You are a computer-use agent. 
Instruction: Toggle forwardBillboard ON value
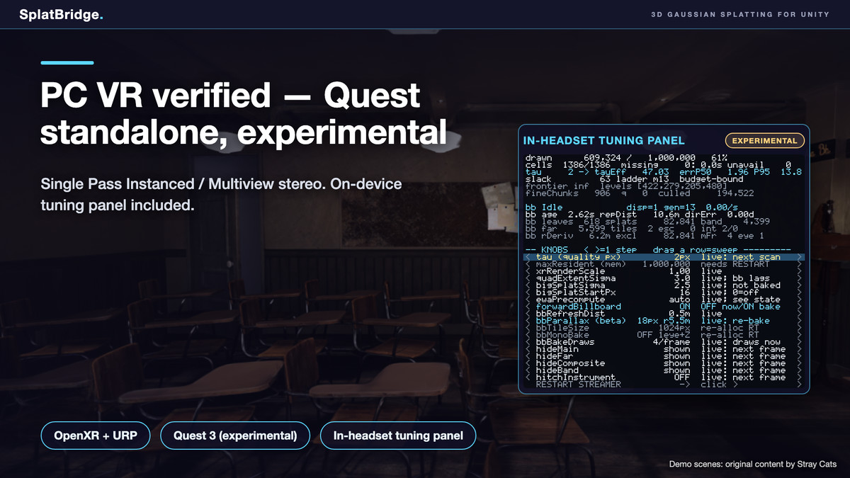(x=684, y=307)
